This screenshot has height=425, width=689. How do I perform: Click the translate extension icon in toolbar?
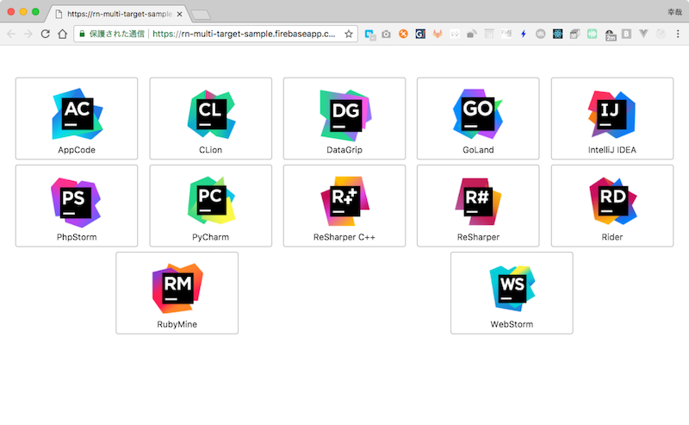(x=370, y=34)
